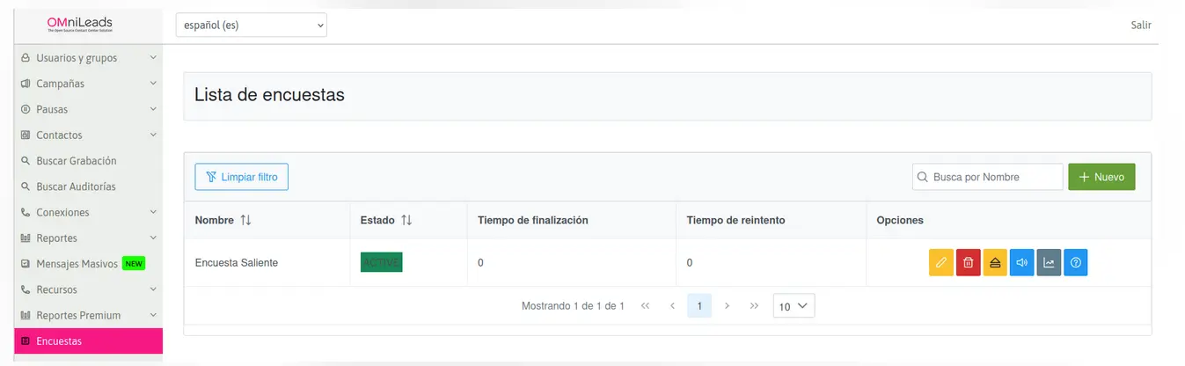Click the yellow pencil edit icon
The width and height of the screenshot is (1185, 366).
[941, 262]
